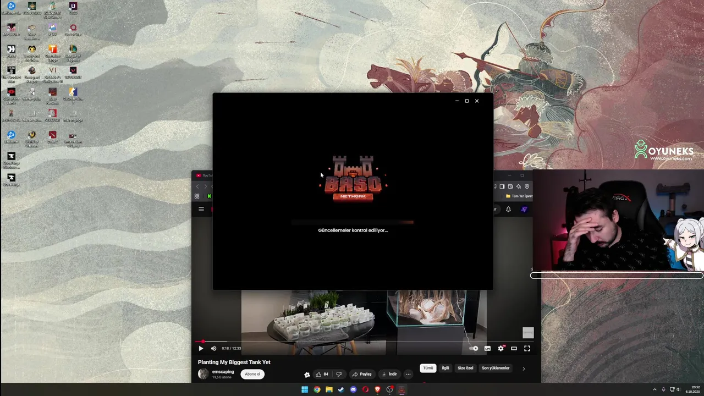Open more actions three-dot menu
The image size is (704, 396).
pos(408,374)
